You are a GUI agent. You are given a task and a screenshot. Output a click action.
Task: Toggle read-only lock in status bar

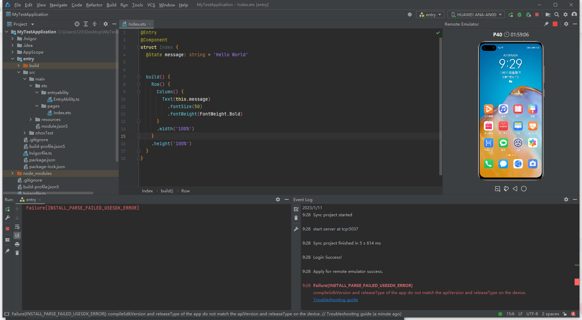click(565, 314)
